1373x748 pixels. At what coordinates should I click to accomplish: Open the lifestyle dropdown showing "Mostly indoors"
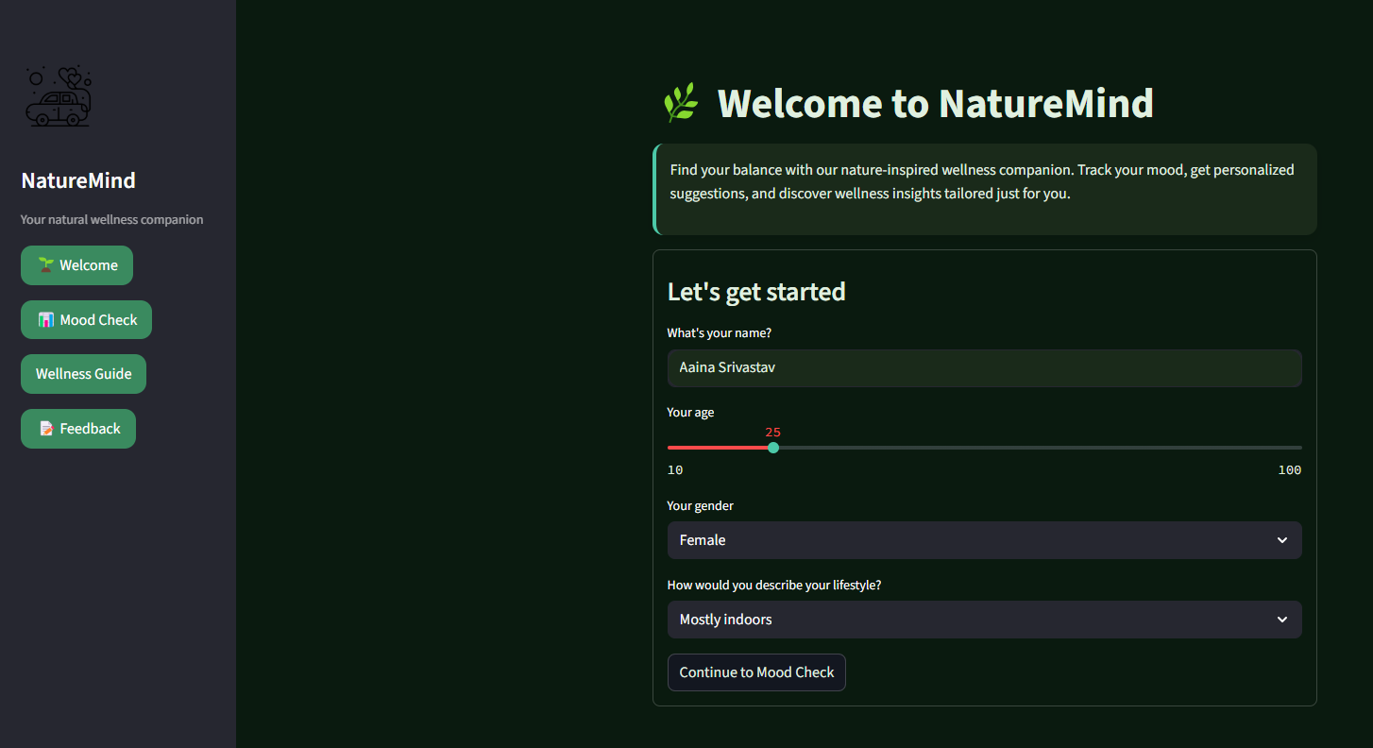984,620
